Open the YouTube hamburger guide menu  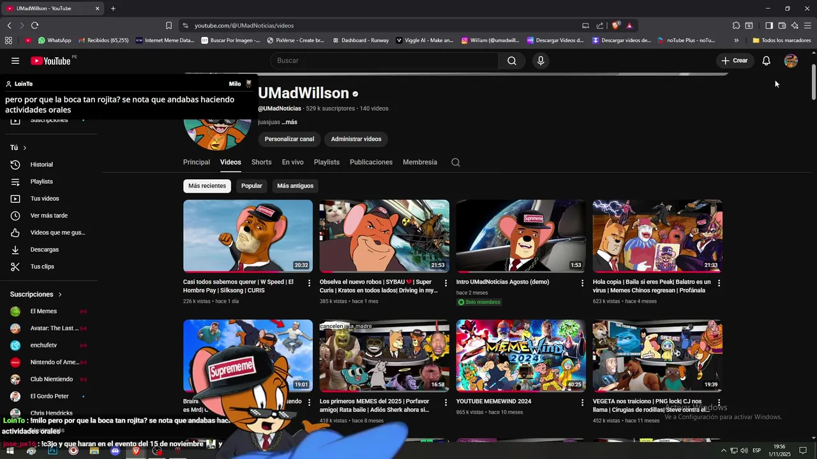(15, 61)
